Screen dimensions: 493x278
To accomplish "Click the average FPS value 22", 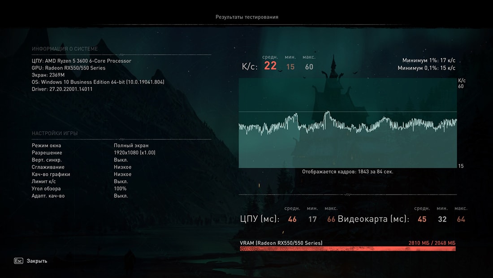I will [x=270, y=66].
